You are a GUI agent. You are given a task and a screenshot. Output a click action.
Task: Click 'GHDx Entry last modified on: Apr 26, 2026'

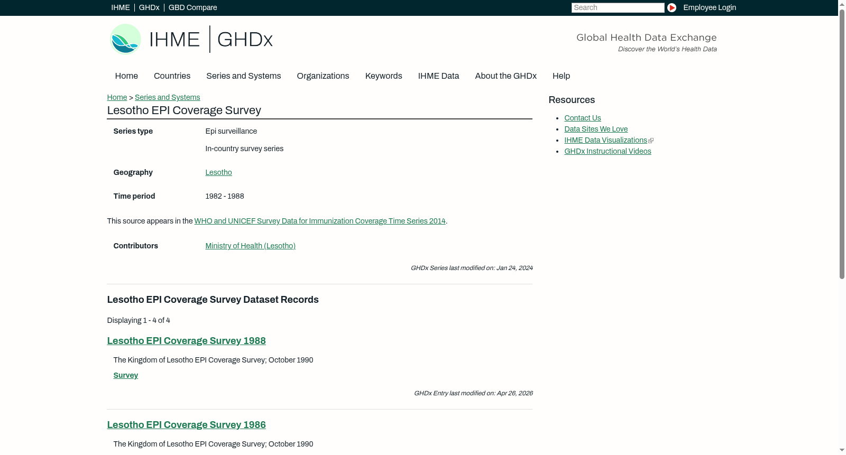click(x=473, y=393)
